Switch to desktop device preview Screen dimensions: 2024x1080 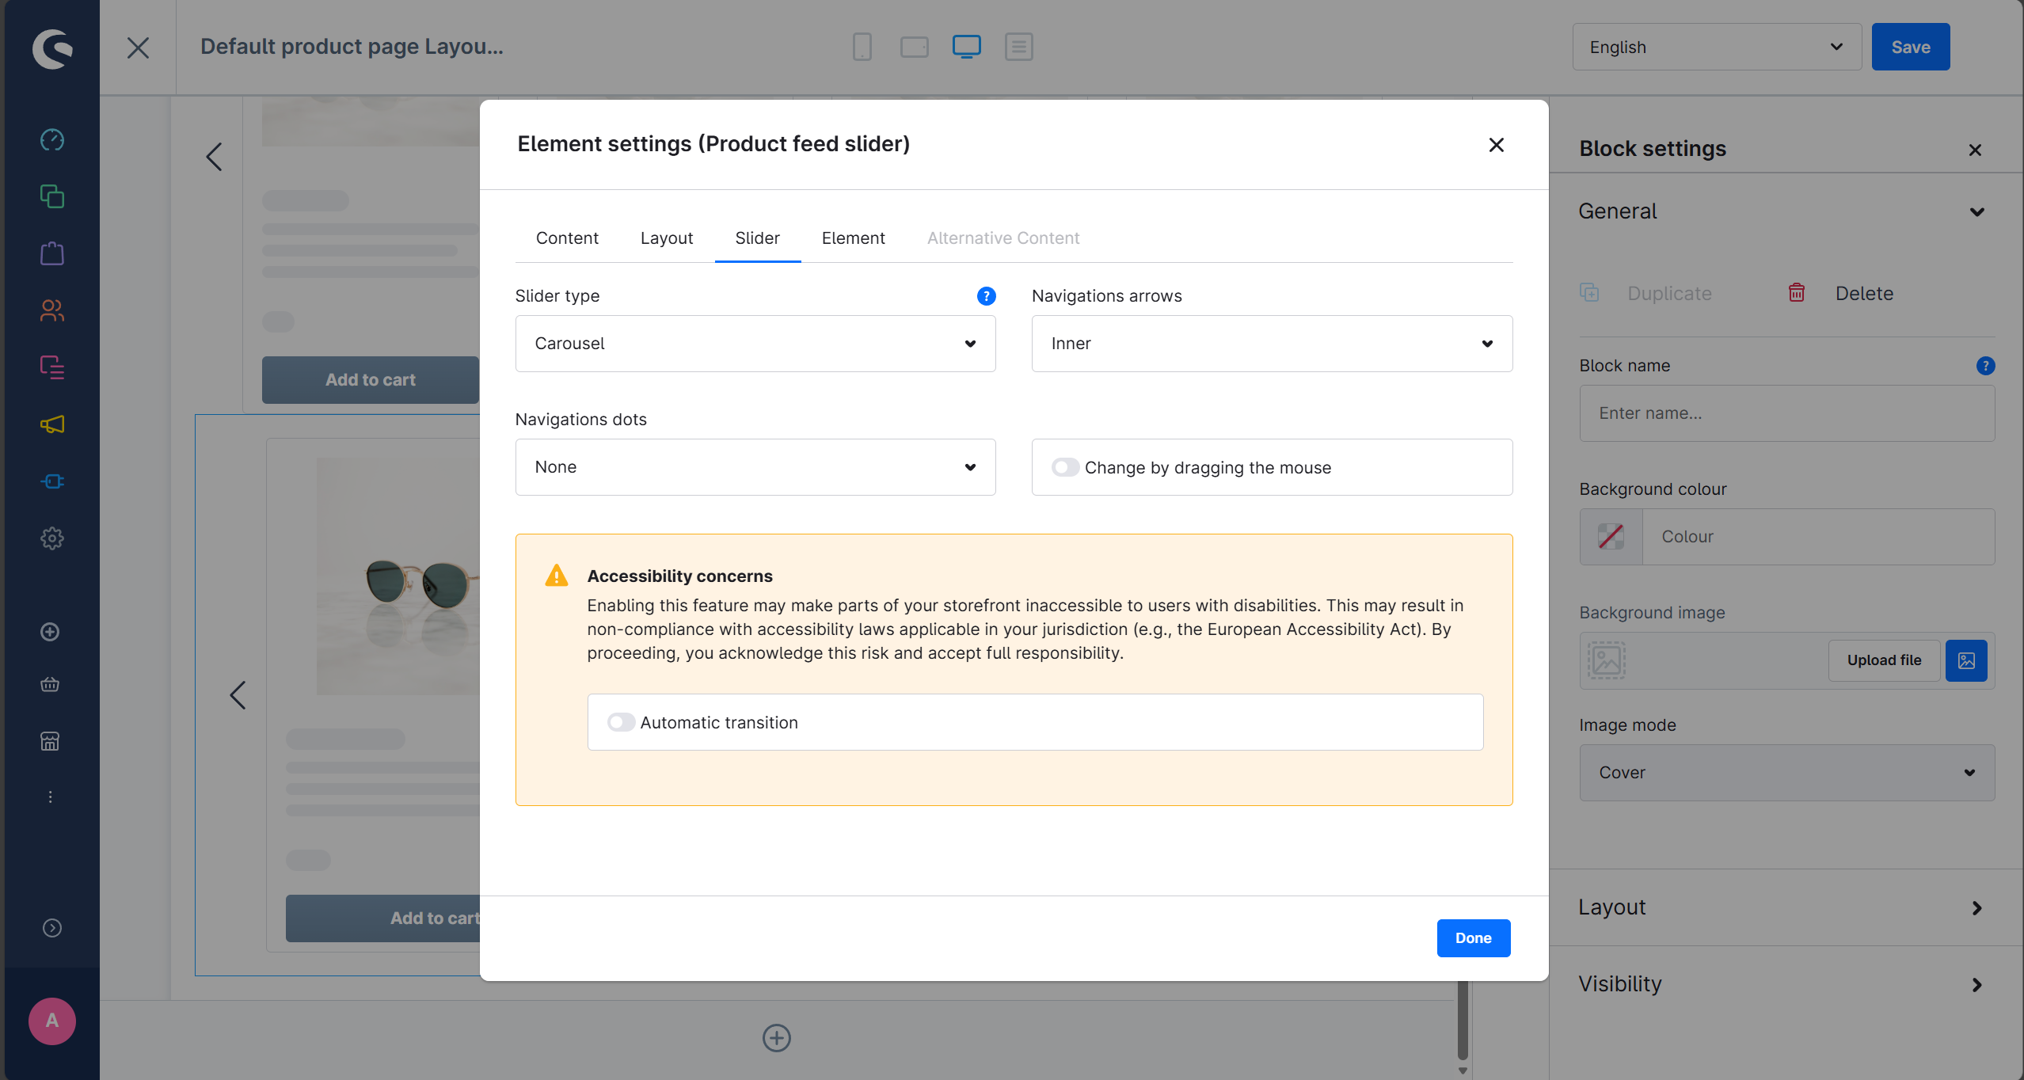click(x=967, y=47)
